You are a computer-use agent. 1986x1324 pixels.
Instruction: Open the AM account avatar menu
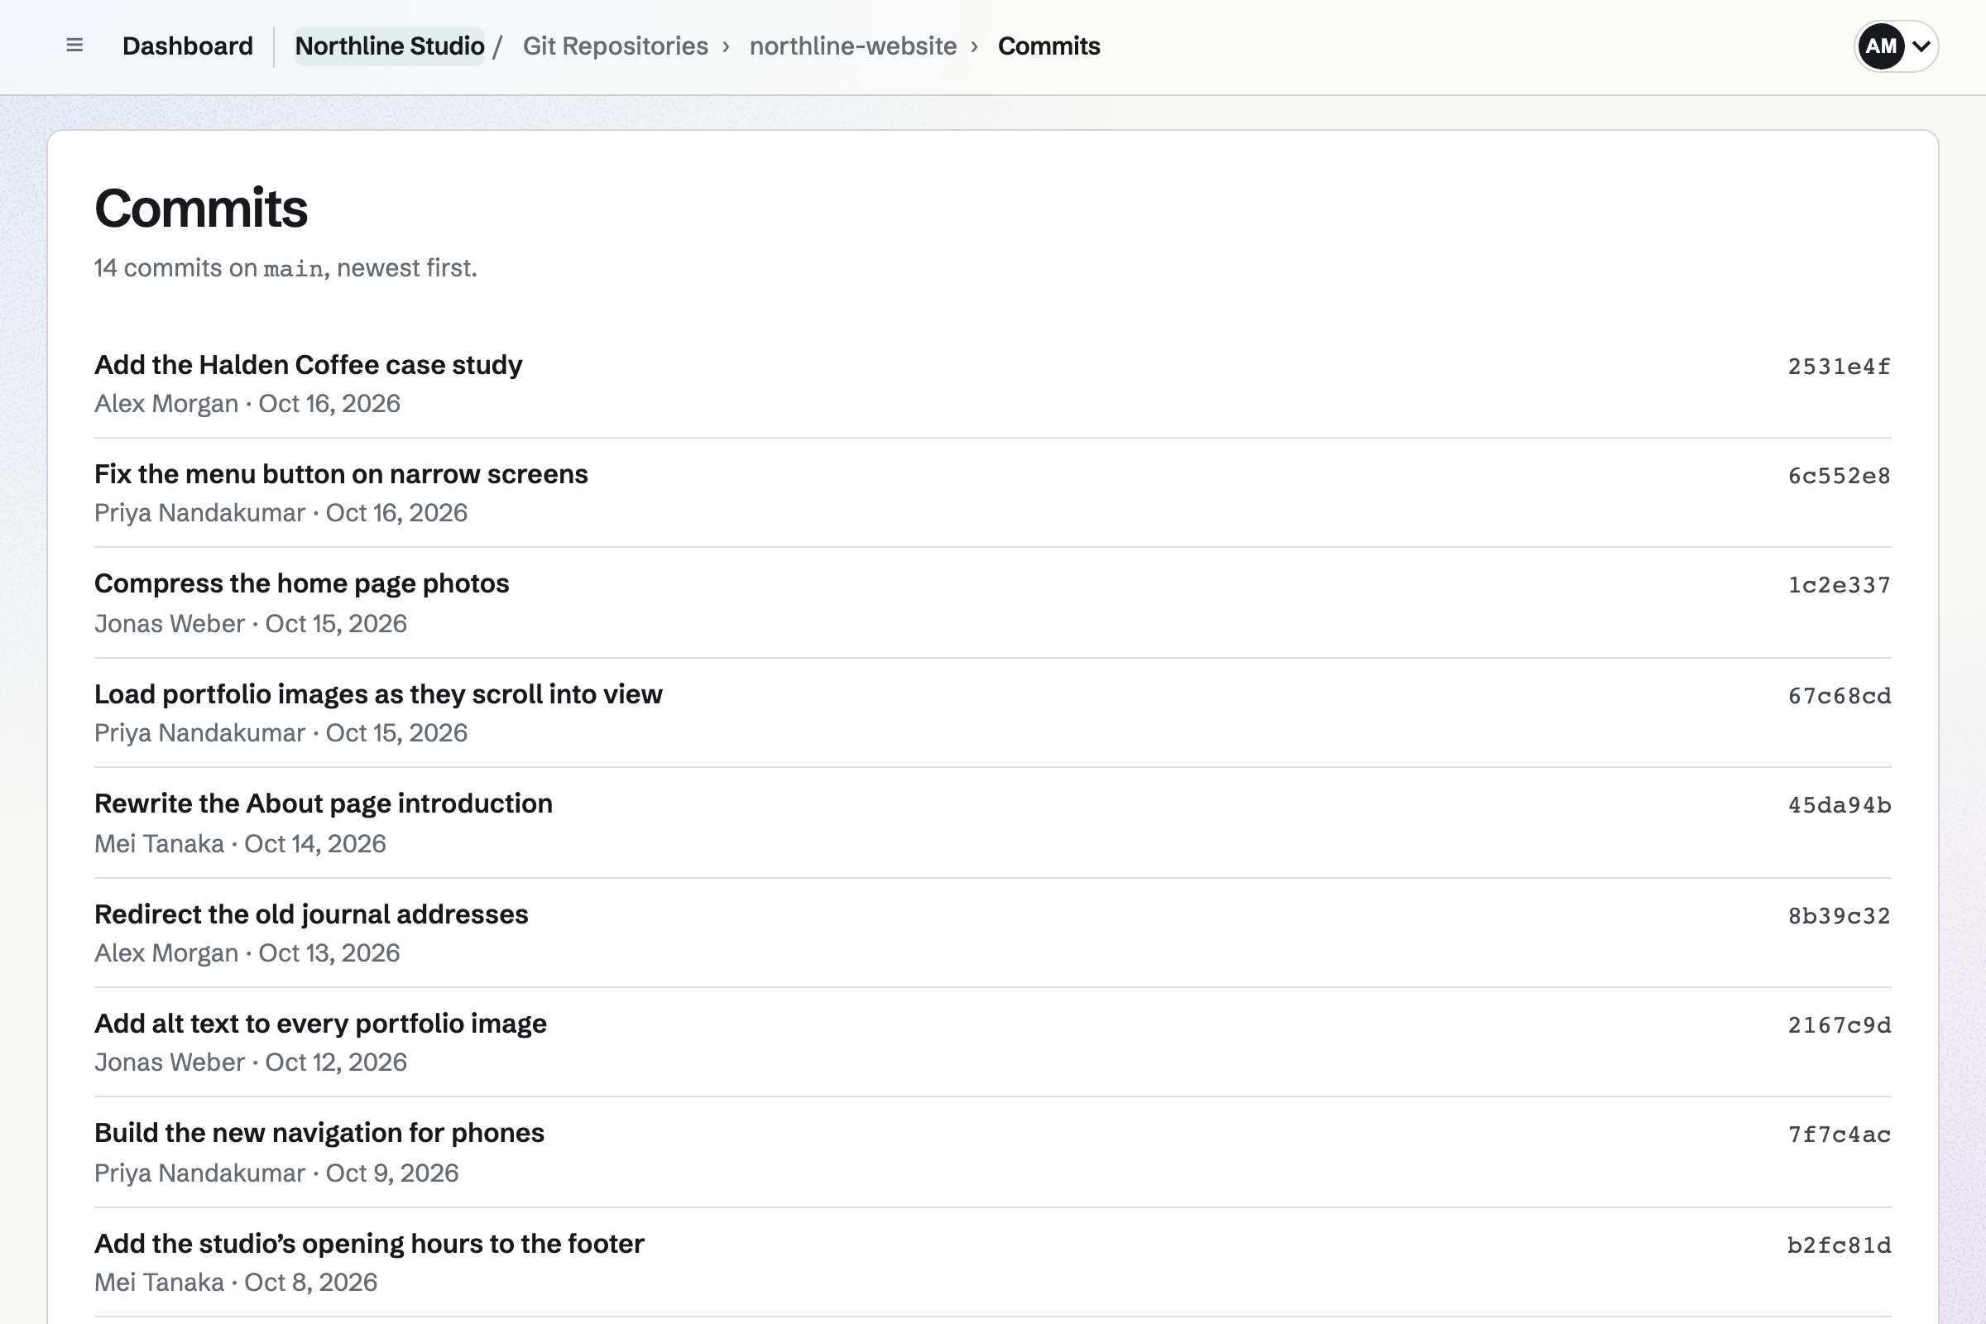[x=1896, y=46]
